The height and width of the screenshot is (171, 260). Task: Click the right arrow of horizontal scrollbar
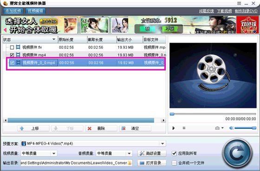pos(163,120)
